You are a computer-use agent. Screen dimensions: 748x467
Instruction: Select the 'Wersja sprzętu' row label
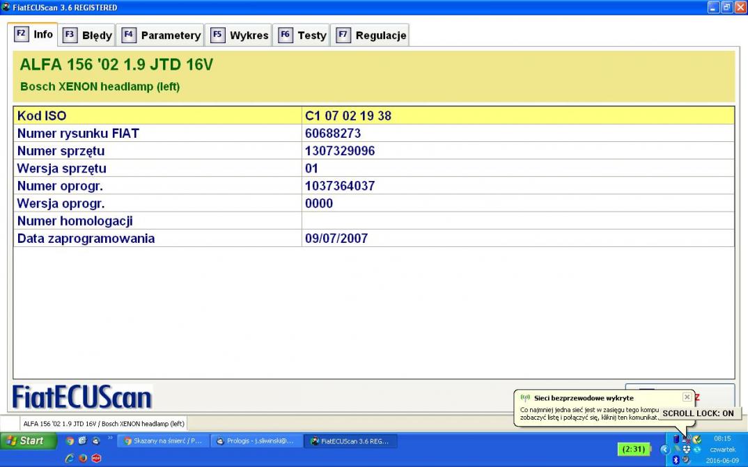pos(61,168)
